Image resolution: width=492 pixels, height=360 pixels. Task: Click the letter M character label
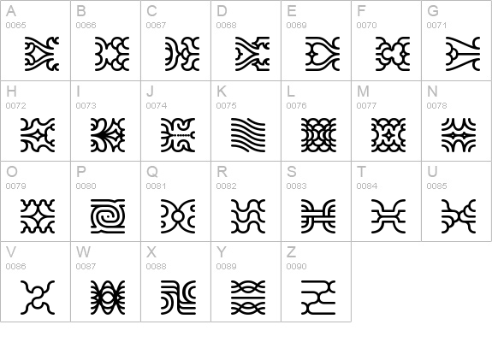click(x=363, y=91)
